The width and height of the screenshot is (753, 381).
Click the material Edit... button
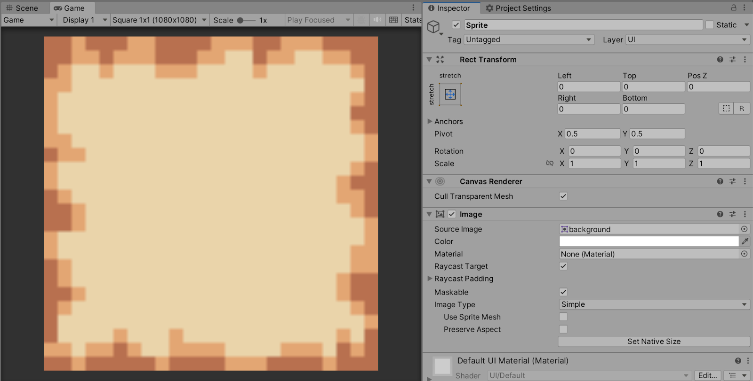[x=707, y=375]
